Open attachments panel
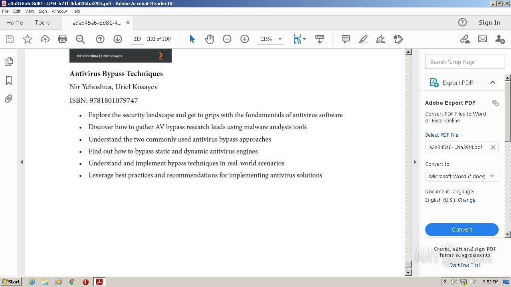This screenshot has width=511, height=287. 9,99
